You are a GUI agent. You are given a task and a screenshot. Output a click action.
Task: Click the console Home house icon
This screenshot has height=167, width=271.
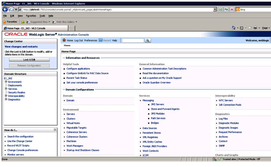click(64, 40)
